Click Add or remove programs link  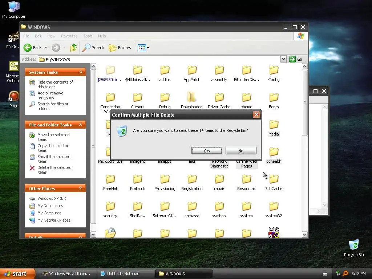click(50, 96)
